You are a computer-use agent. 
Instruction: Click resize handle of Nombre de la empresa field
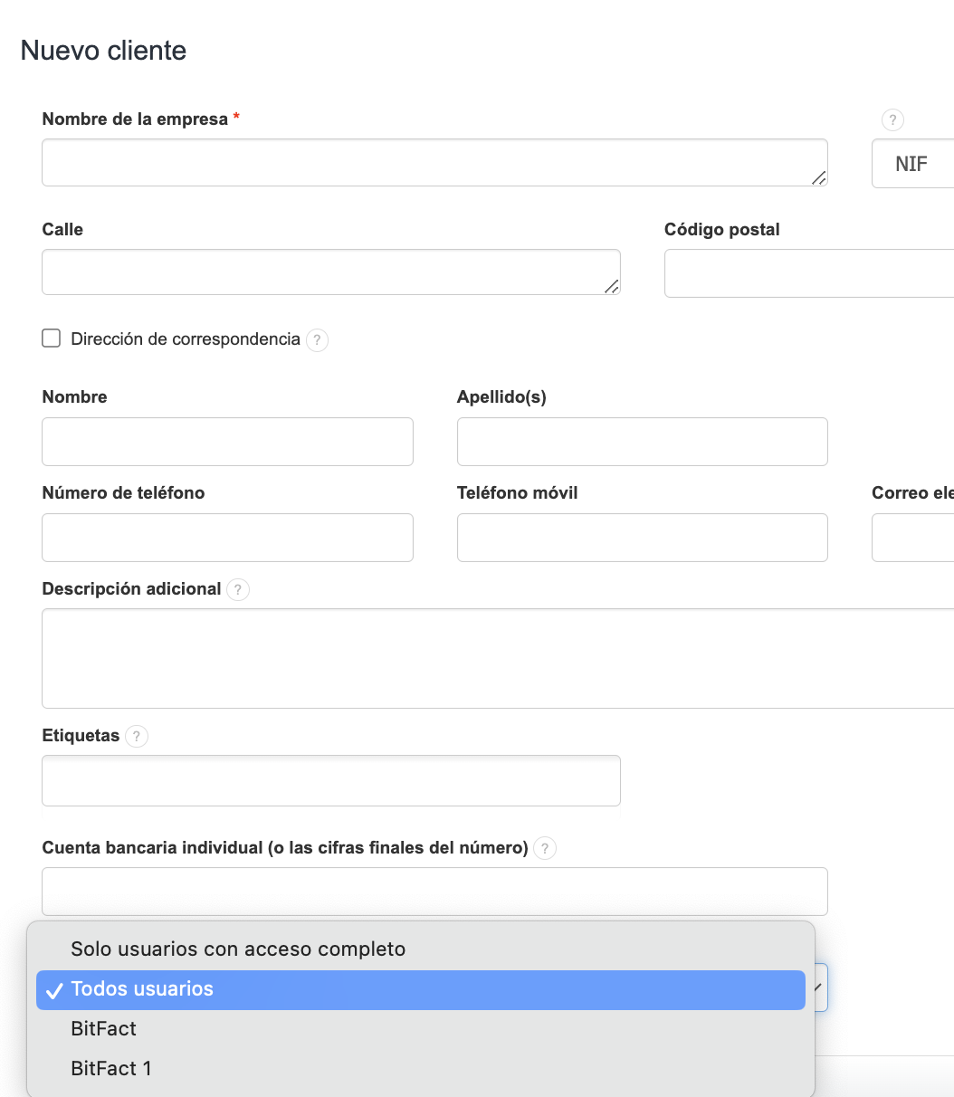(x=818, y=177)
